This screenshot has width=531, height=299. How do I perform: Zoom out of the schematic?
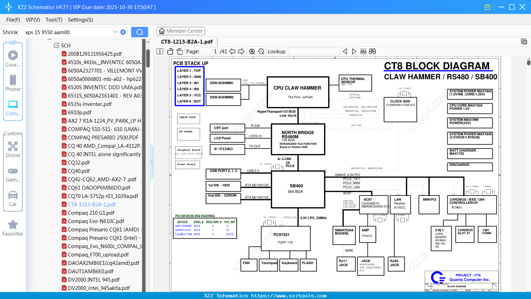coord(261,52)
